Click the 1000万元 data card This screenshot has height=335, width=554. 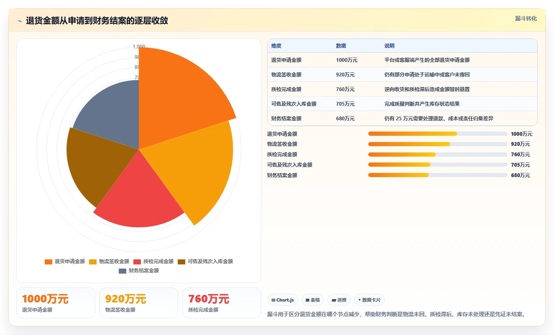(56, 303)
